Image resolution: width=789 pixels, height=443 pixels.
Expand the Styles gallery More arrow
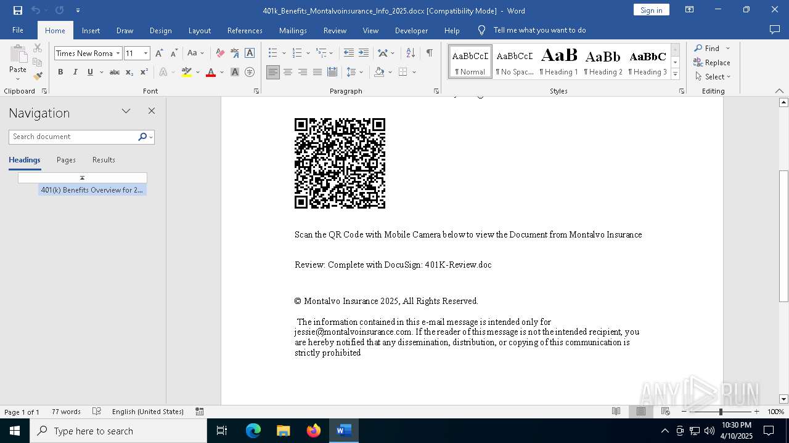[675, 74]
